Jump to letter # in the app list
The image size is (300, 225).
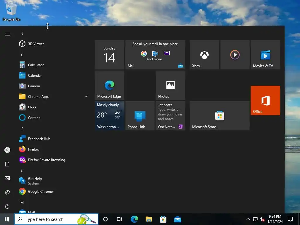click(x=22, y=34)
